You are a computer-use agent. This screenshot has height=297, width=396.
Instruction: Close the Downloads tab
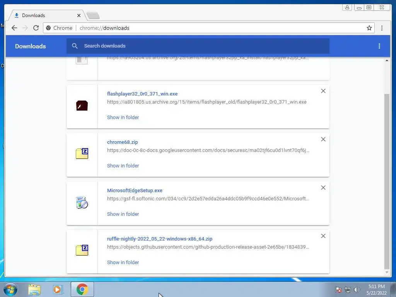point(79,15)
